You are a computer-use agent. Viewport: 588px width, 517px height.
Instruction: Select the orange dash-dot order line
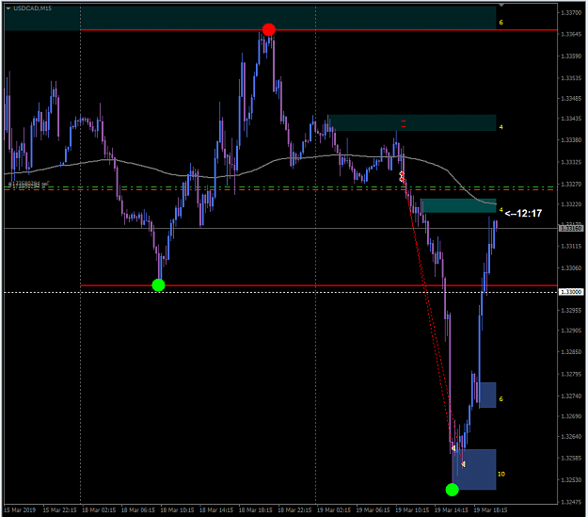click(280, 190)
